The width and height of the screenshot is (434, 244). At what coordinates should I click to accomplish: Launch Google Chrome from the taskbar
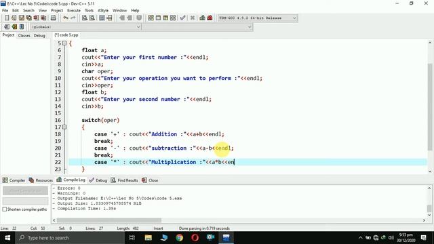(179, 238)
